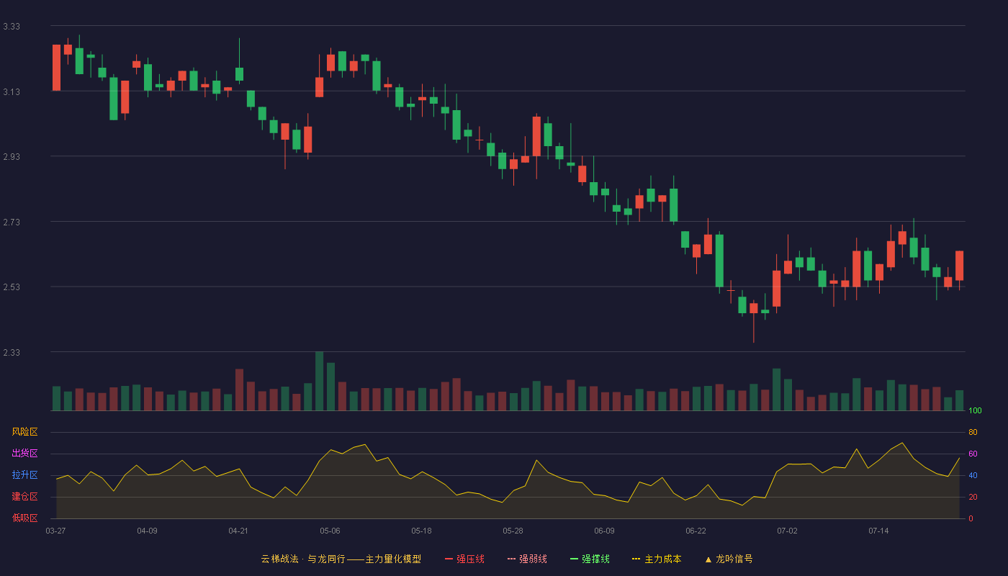Click the 05-28 date label

point(513,531)
